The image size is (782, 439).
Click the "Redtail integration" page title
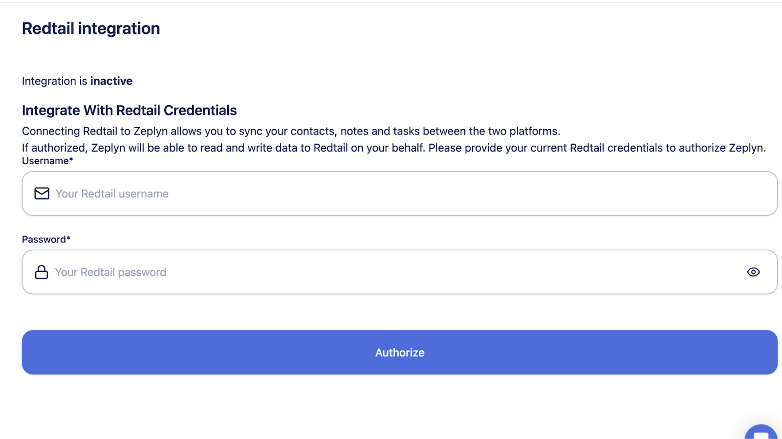tap(91, 29)
